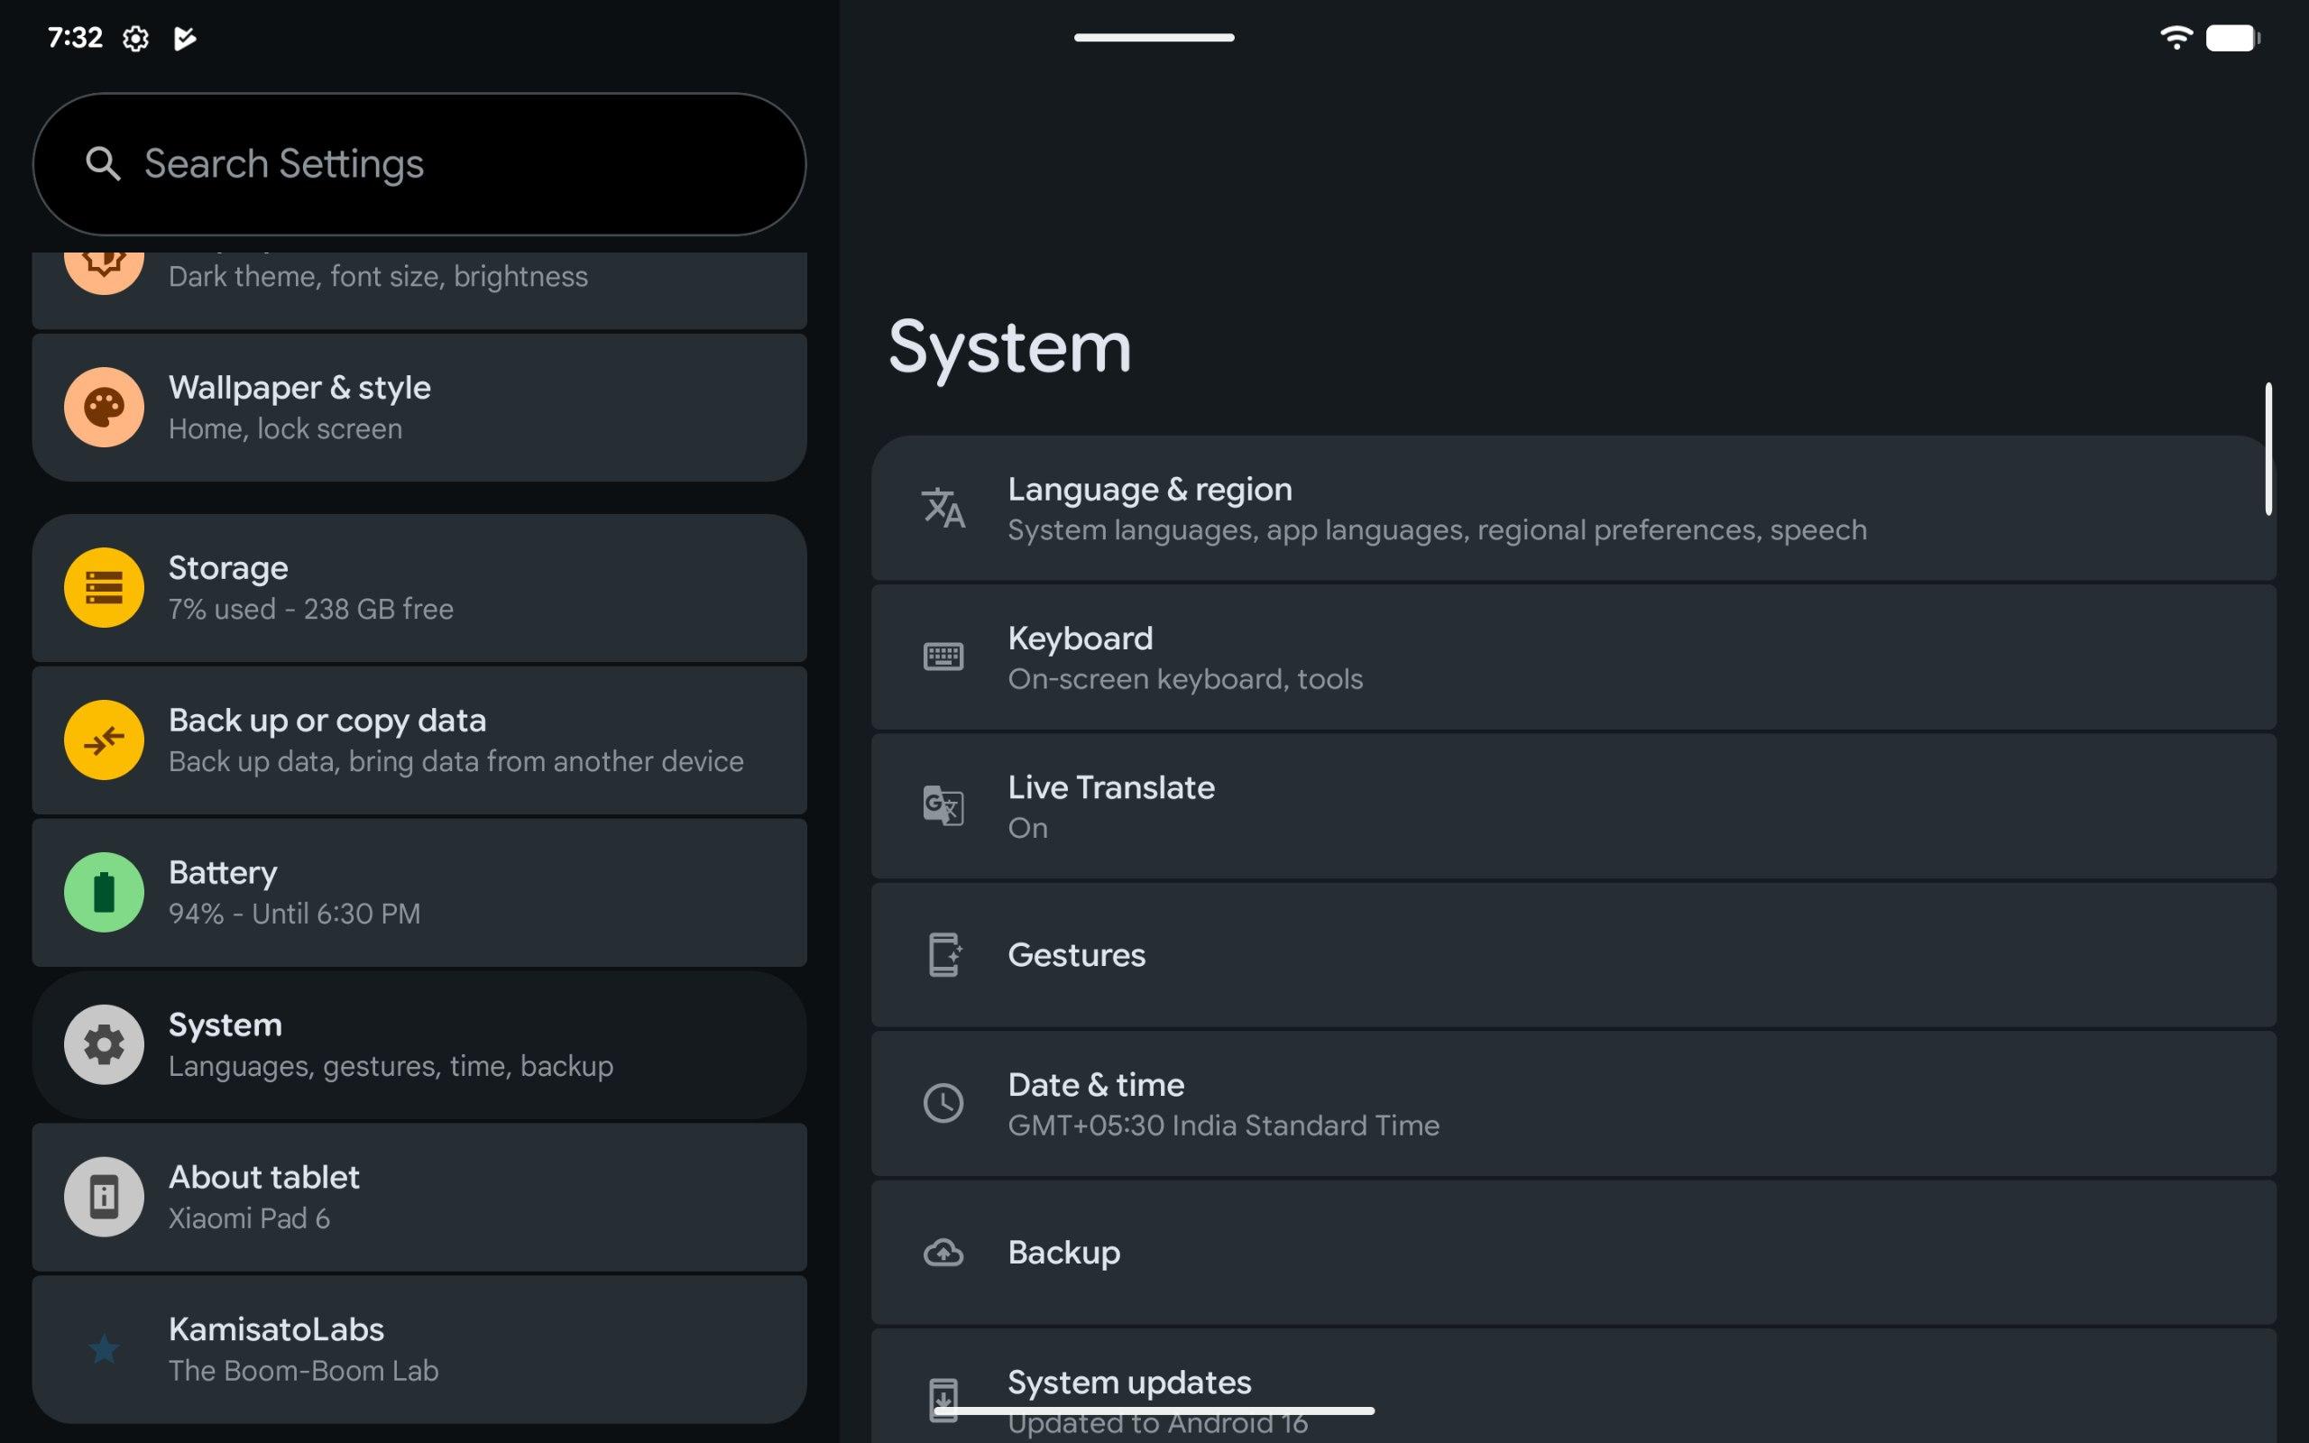
Task: Tap the green Battery icon
Action: click(x=104, y=892)
